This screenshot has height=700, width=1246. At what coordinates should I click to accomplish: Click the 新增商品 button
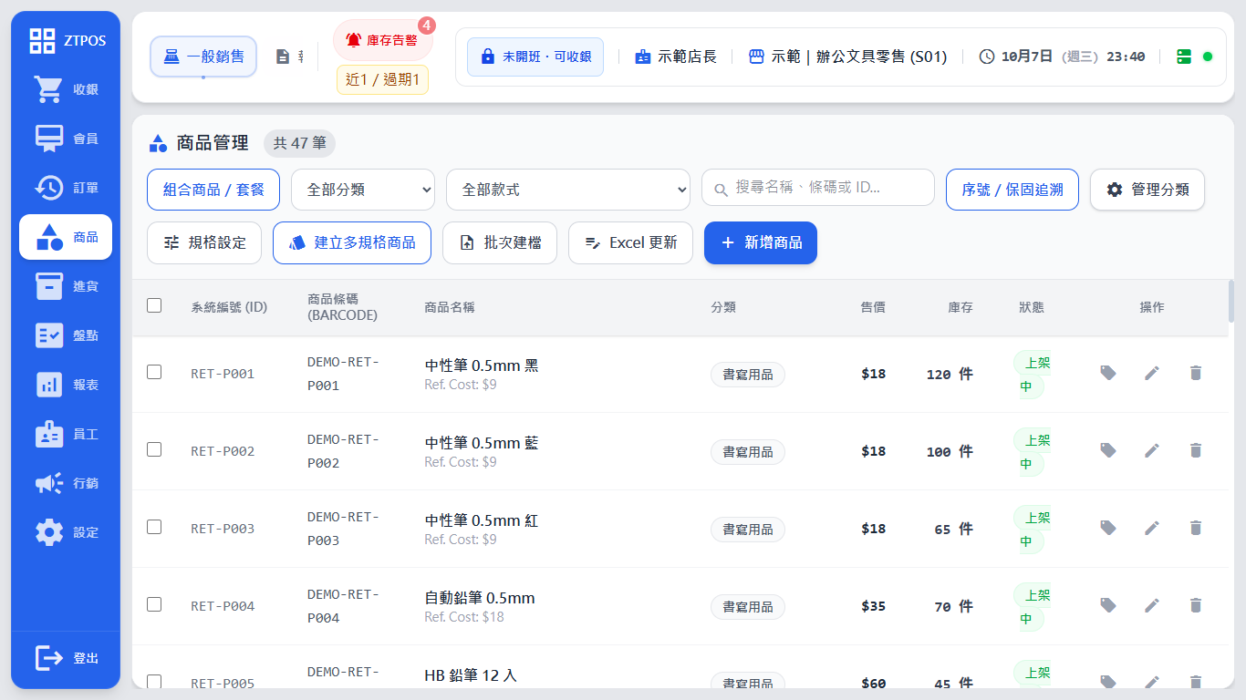coord(761,242)
